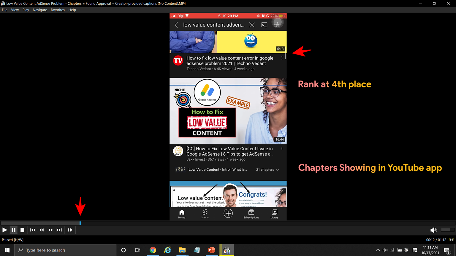The image size is (456, 256).
Task: Mute audio via speaker icon
Action: [433, 230]
